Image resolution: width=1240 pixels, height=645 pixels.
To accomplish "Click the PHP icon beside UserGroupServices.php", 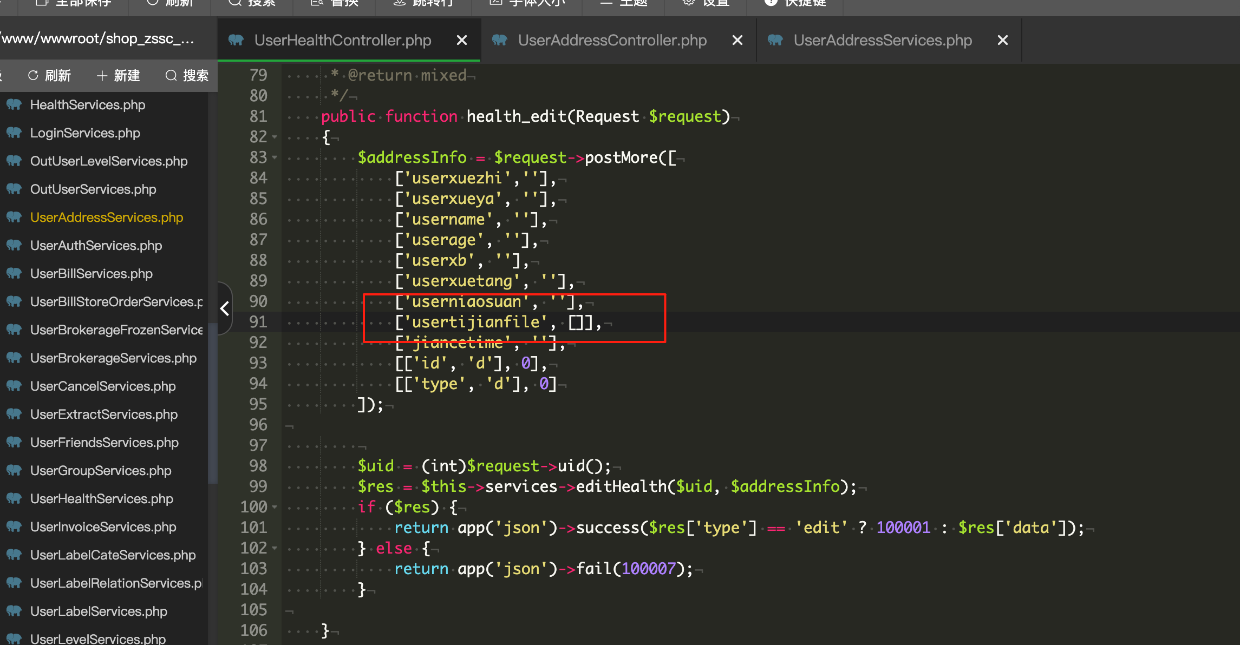I will [14, 470].
